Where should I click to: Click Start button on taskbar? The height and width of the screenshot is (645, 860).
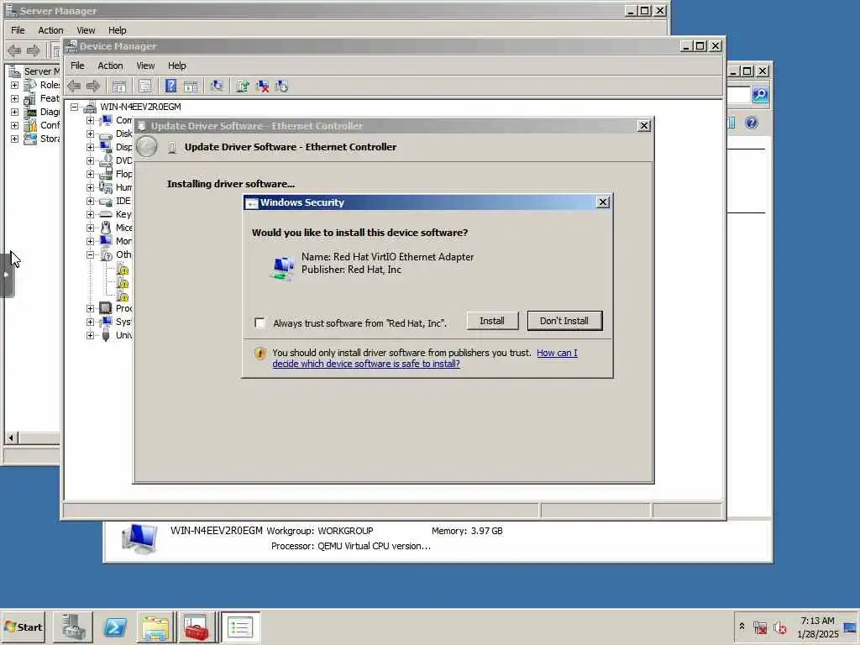[x=23, y=627]
